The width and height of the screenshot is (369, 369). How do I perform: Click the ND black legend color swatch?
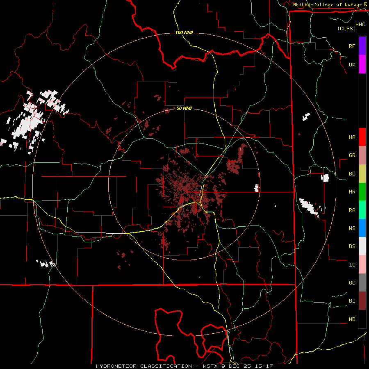[x=362, y=319]
